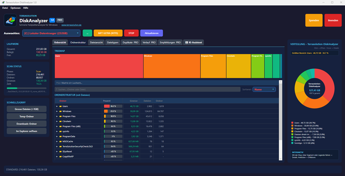Click the folder icon beside Windows row
The image size is (345, 176).
click(60, 111)
